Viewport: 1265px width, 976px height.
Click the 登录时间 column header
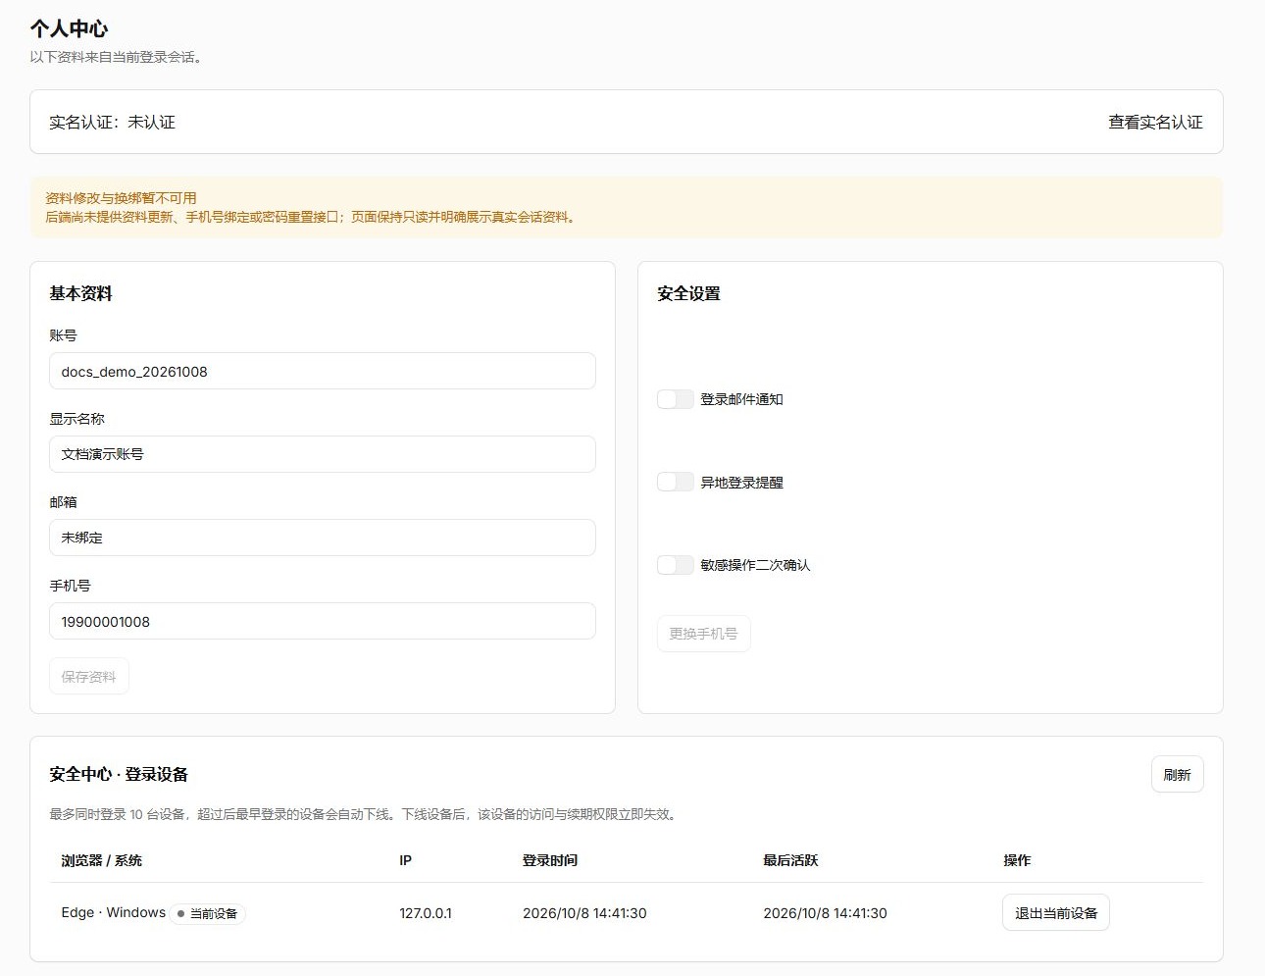[550, 860]
